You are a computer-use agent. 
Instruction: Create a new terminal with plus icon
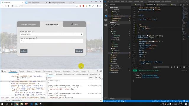[171, 67]
